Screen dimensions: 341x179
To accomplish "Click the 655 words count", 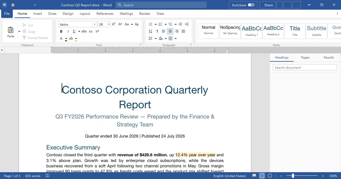I will click(x=33, y=176).
